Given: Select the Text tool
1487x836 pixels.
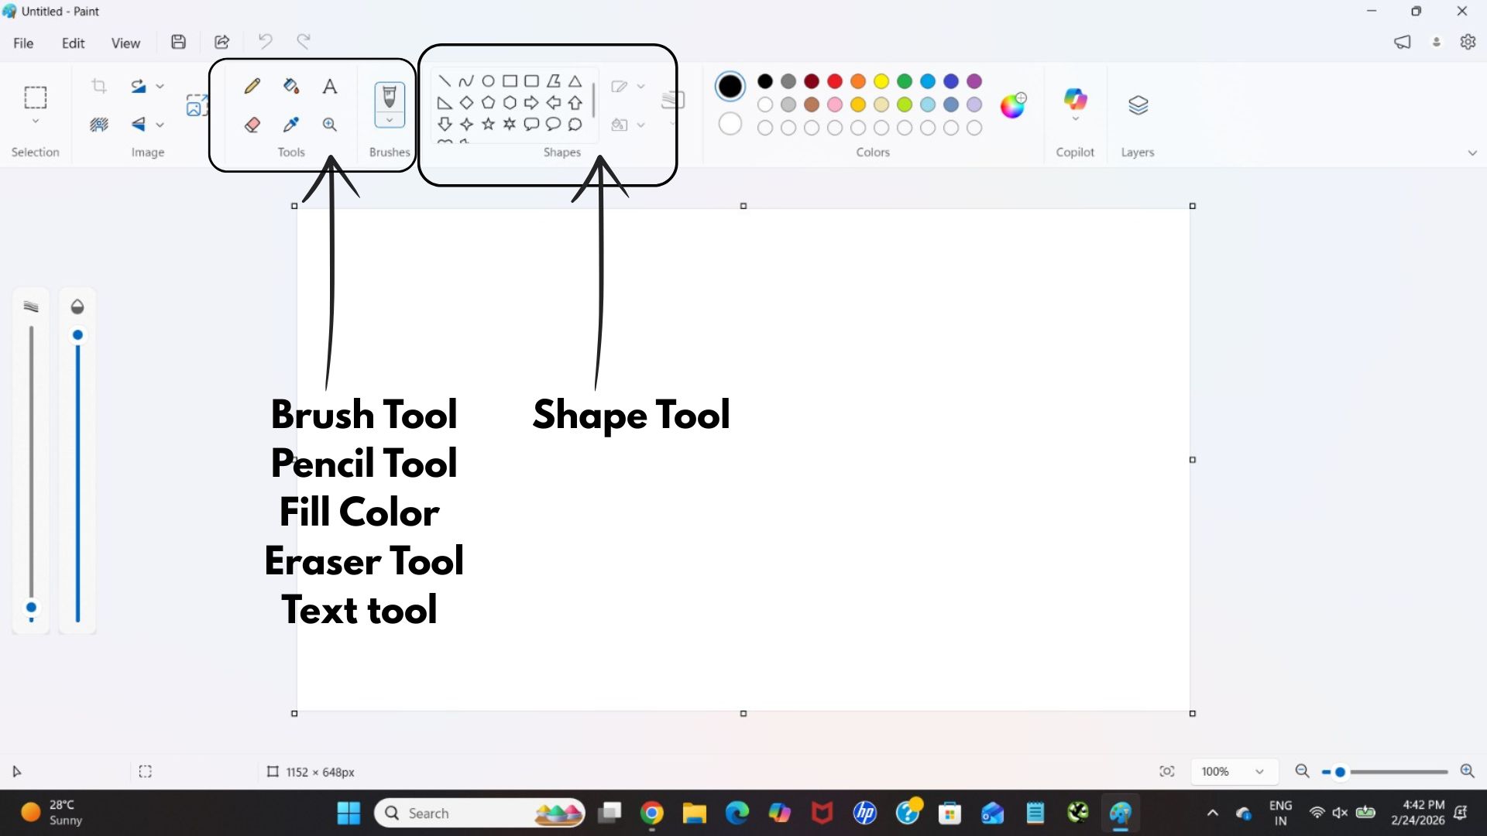Looking at the screenshot, I should coord(329,86).
